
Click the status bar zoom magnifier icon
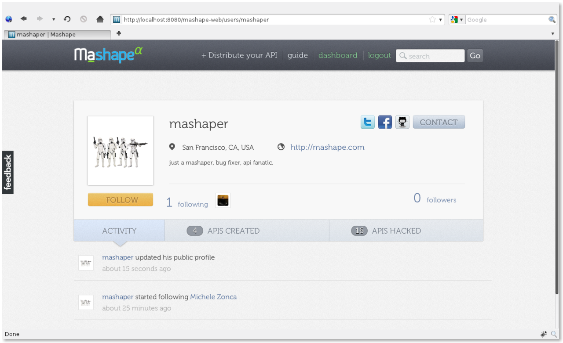554,334
